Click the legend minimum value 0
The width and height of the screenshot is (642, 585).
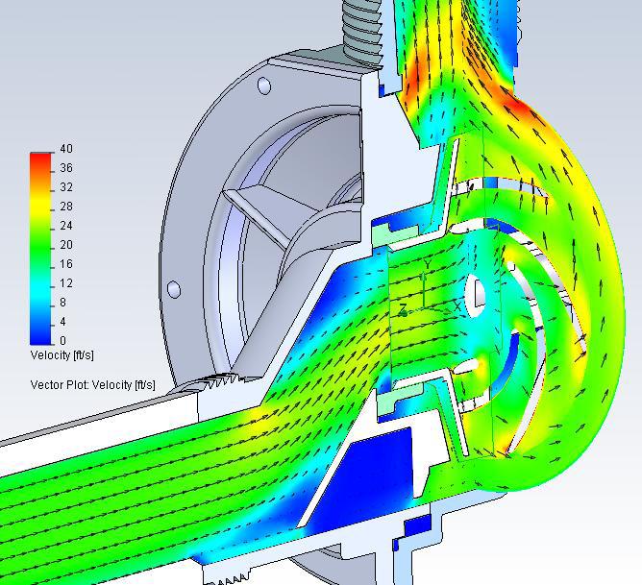click(x=63, y=341)
